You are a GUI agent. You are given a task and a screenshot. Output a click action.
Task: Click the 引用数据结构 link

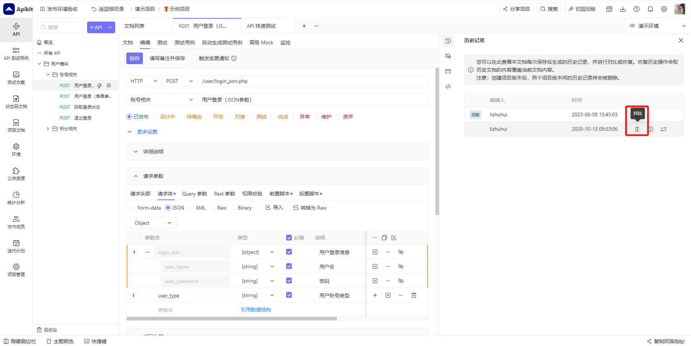256,310
